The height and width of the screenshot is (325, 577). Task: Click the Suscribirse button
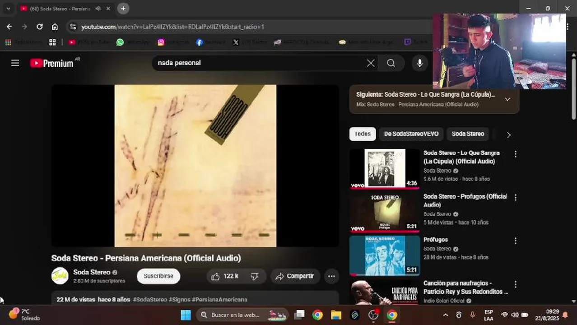158,276
